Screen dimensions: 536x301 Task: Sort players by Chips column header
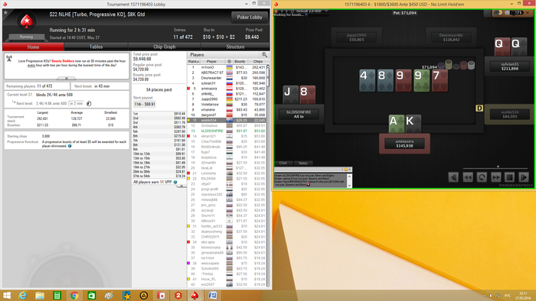click(x=258, y=61)
